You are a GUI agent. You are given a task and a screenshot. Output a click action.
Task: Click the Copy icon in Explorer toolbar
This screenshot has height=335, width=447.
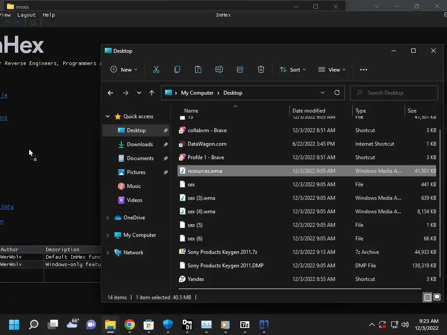click(x=177, y=69)
